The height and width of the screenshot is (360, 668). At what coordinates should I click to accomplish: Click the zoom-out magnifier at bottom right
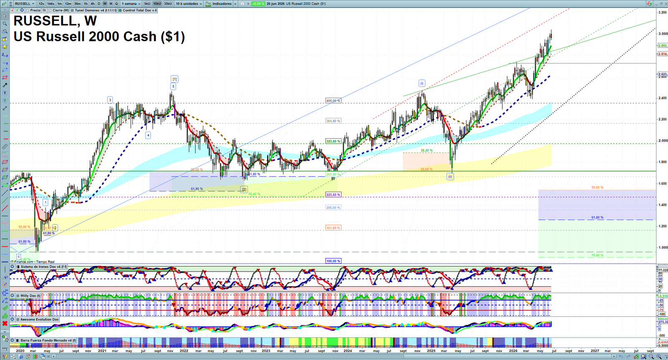651,356
